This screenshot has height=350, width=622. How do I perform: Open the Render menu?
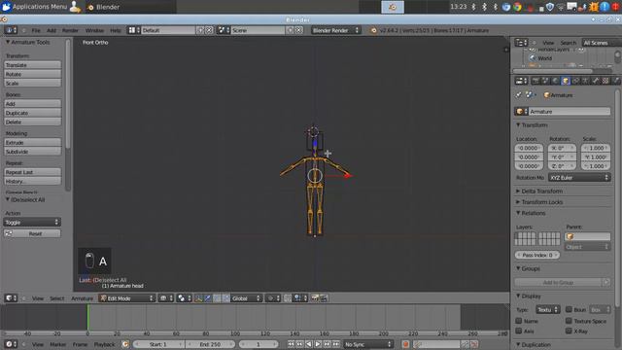click(x=70, y=30)
